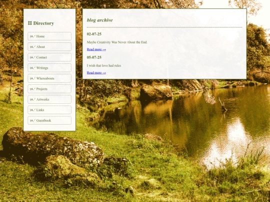
Task: Open the Guestbook
Action: 49,120
